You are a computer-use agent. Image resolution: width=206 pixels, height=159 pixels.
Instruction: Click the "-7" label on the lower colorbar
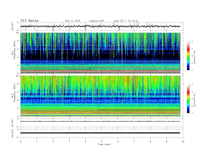[192, 113]
